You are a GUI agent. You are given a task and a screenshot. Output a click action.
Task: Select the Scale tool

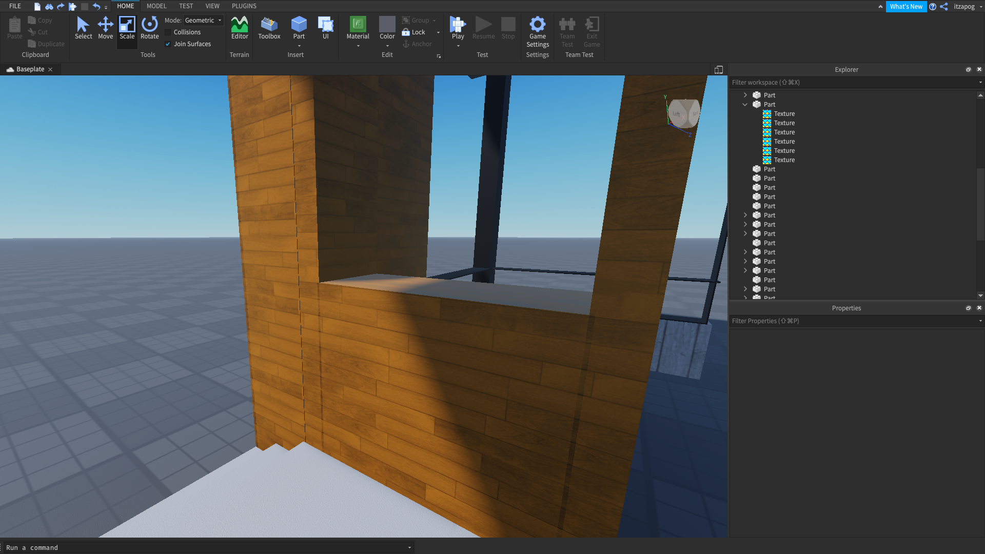click(x=127, y=28)
